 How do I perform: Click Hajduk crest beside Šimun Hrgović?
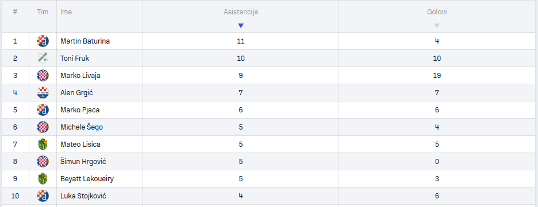coord(43,162)
